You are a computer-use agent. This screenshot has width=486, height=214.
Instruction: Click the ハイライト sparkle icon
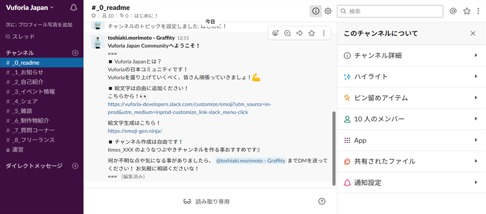[x=347, y=77]
